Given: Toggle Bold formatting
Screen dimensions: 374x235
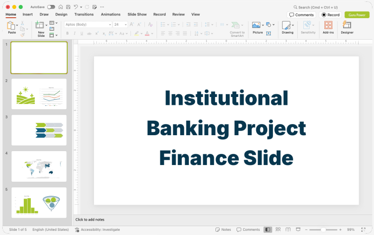Looking at the screenshot, I should point(67,34).
